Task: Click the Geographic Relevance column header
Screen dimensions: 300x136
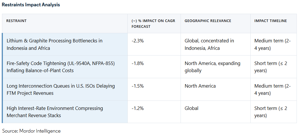Action: [208, 21]
